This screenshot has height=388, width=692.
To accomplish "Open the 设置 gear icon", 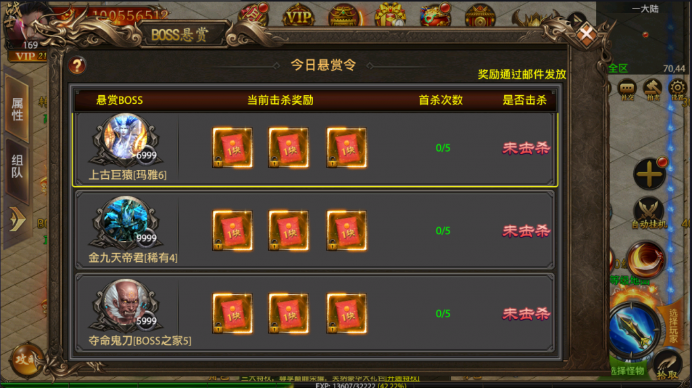I will (677, 90).
